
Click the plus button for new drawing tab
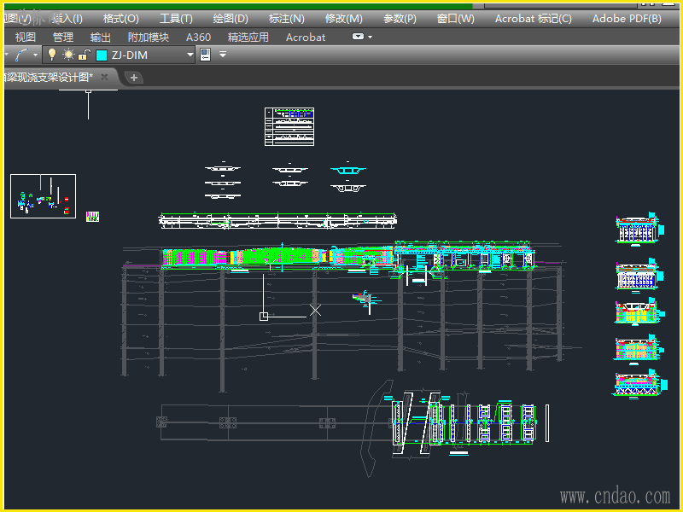point(134,78)
